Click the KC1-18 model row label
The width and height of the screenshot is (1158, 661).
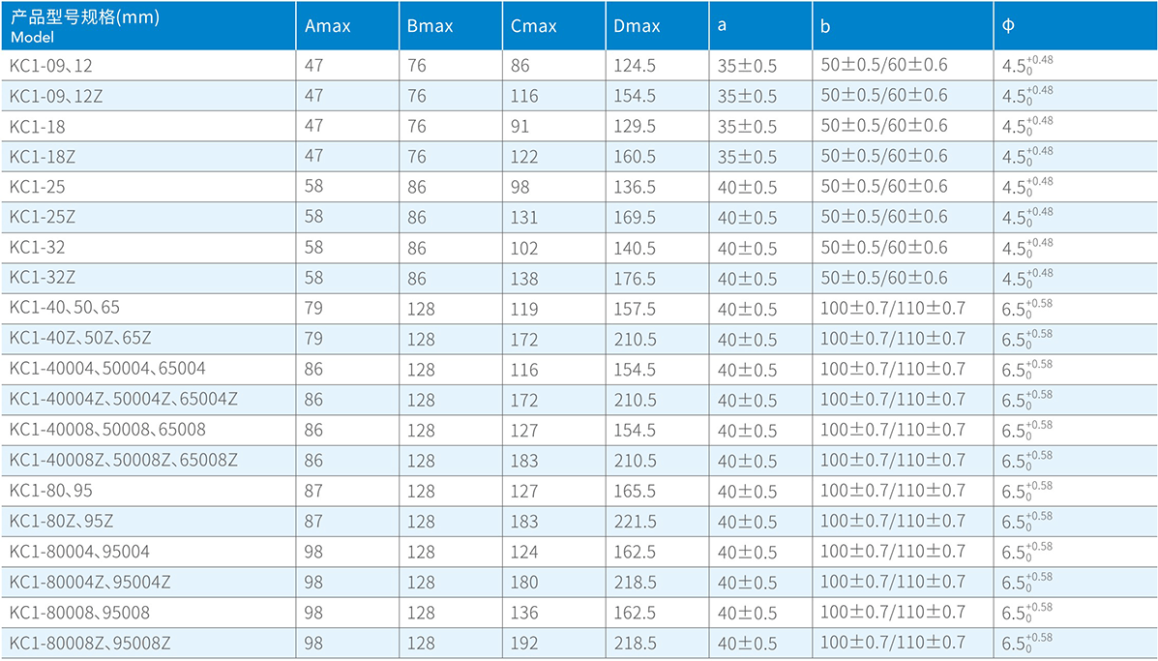38,126
